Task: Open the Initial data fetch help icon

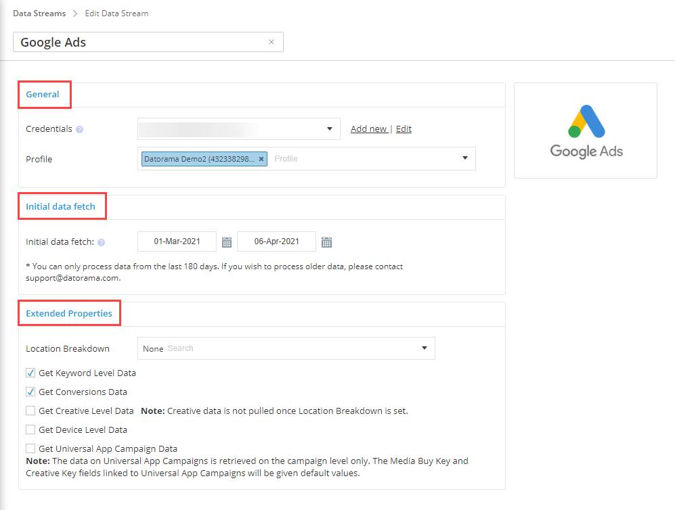Action: coord(101,243)
